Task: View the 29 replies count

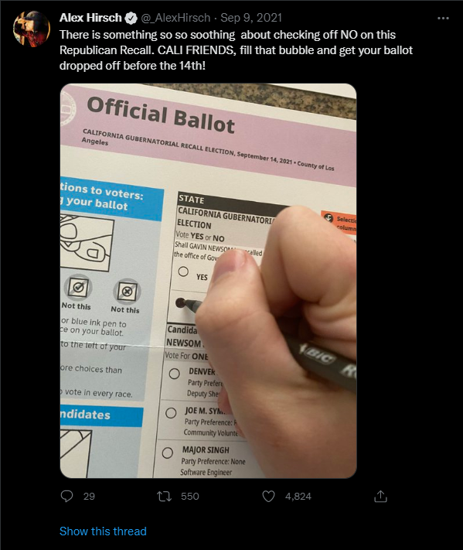Action: point(89,496)
